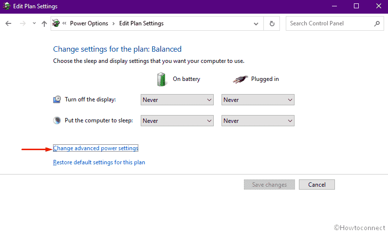Viewport: 388px width, 234px height.
Task: Click the search magnifier icon
Action: 377,23
